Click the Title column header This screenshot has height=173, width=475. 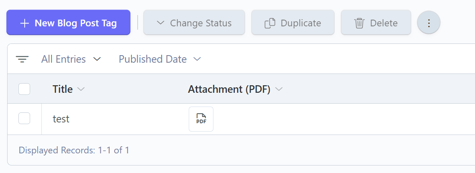[x=63, y=89]
